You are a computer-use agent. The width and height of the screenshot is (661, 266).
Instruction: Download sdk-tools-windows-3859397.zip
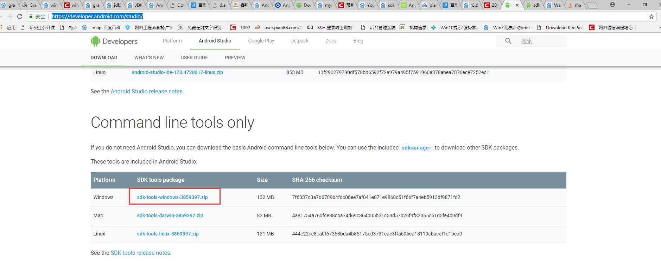pyautogui.click(x=172, y=197)
